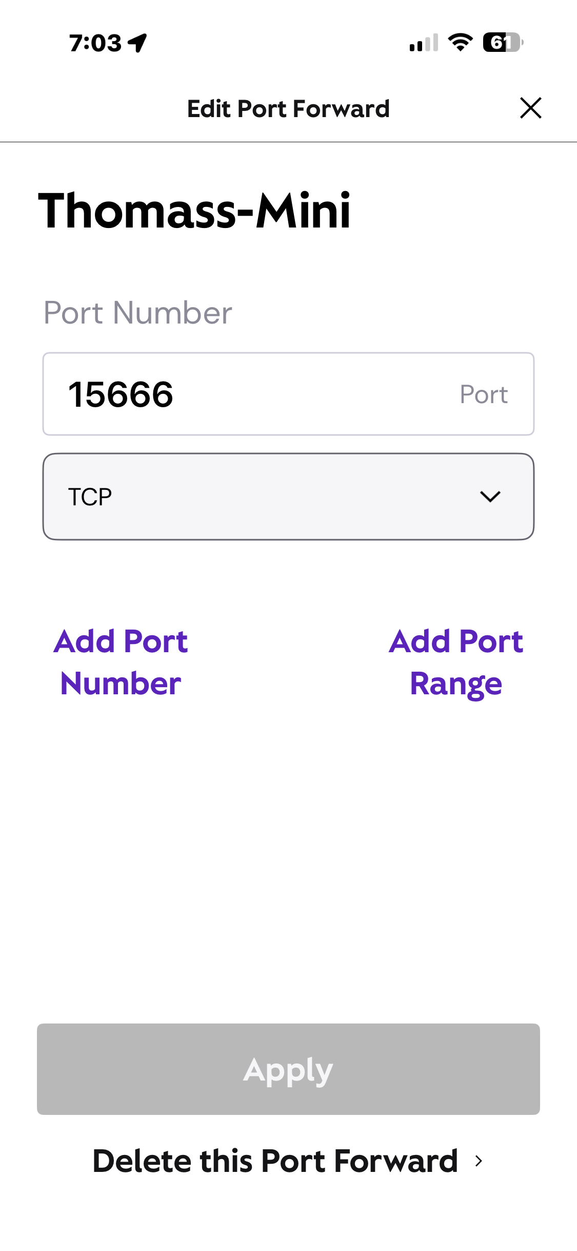Tap Add Port Range link
This screenshot has height=1251, width=577.
click(x=456, y=662)
